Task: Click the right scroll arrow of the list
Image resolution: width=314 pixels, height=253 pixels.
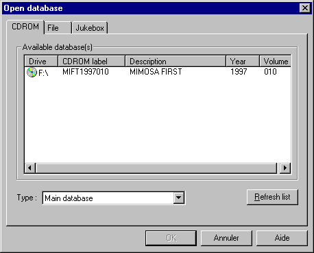Action: coord(285,168)
